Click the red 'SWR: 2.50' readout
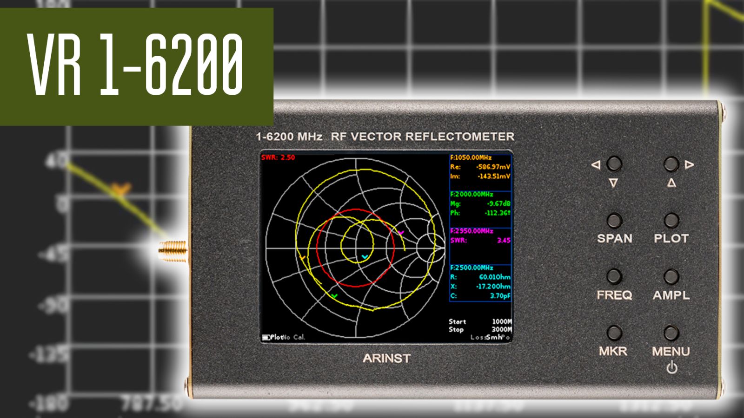 point(278,157)
